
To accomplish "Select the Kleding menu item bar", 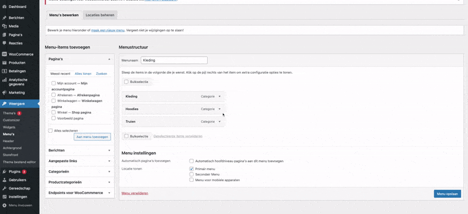I will click(173, 96).
